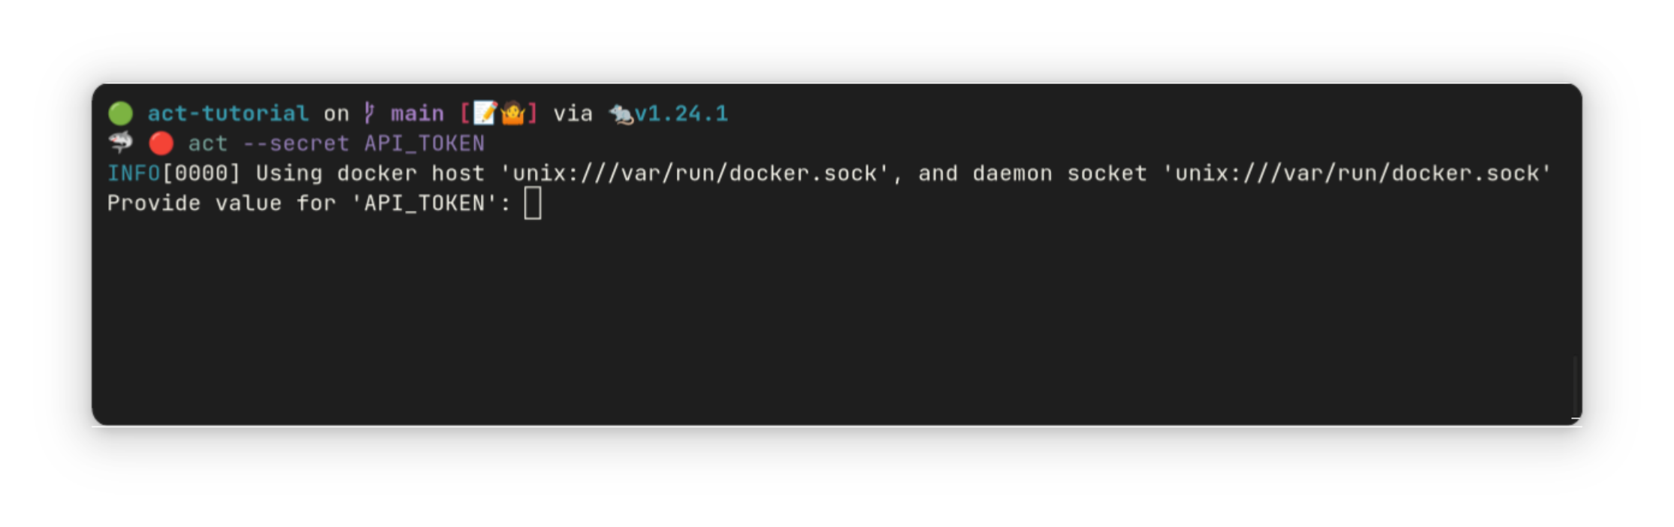
Task: Click the memo pencil git status emoji
Action: [485, 113]
